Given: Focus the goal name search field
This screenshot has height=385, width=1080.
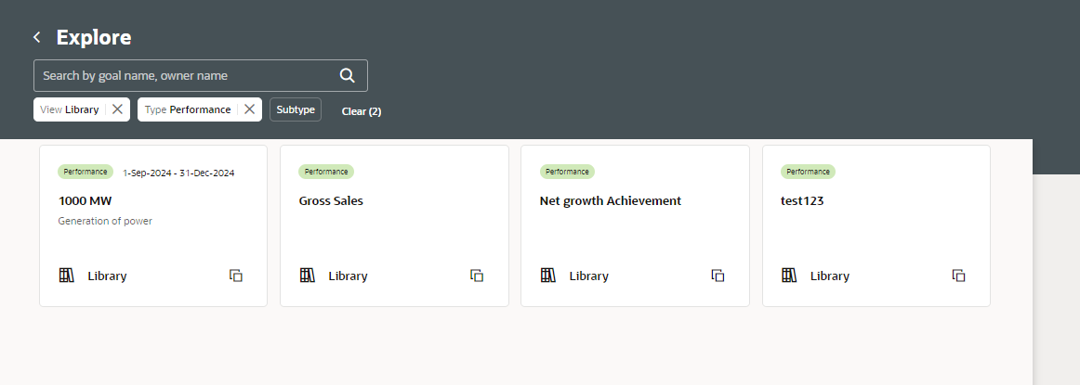Looking at the screenshot, I should click(x=186, y=76).
